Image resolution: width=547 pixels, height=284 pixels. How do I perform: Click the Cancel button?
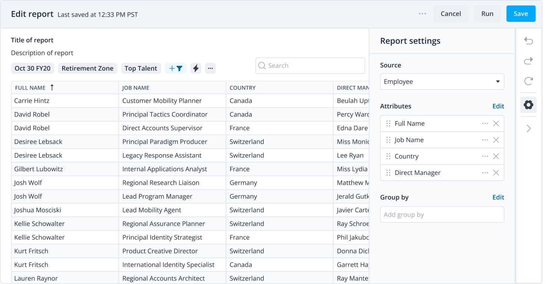(x=451, y=14)
